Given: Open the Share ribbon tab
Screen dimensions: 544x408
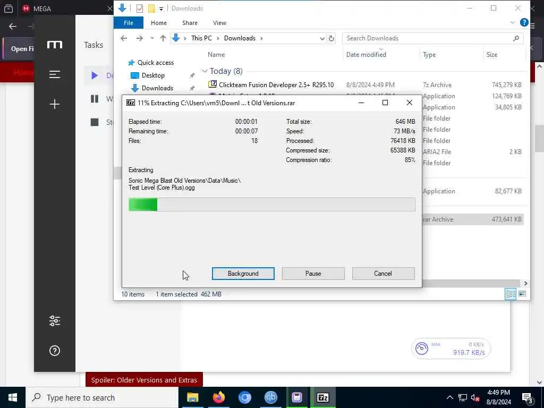Looking at the screenshot, I should [190, 23].
